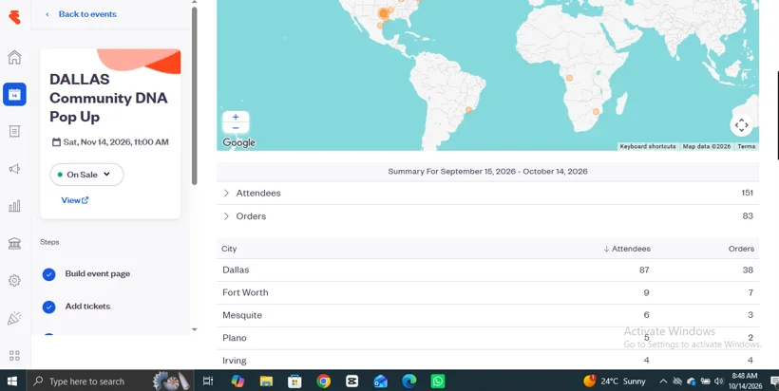Open the Reporting bar chart sidebar icon
The image size is (779, 391).
14,206
